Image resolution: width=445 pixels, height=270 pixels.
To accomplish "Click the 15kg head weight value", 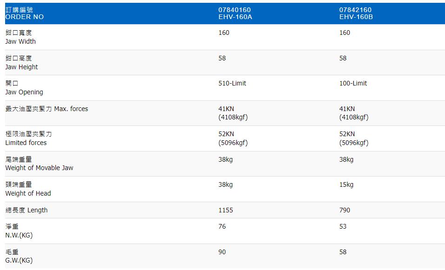I will [x=346, y=184].
